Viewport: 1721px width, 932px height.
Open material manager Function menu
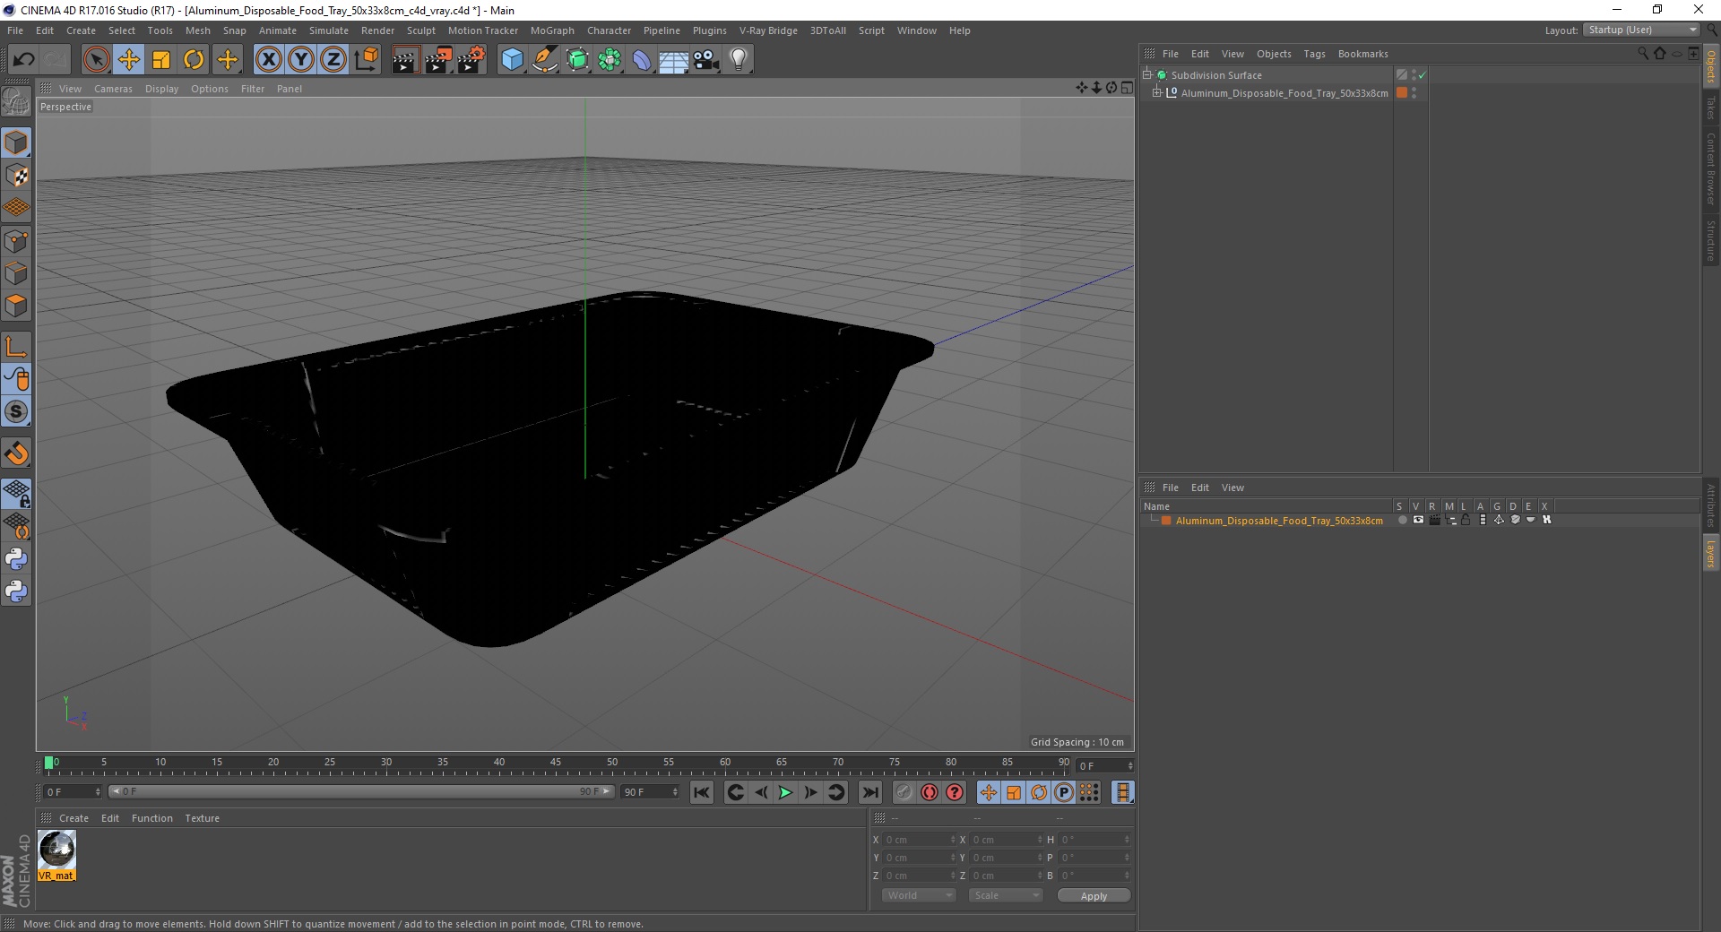pos(152,818)
